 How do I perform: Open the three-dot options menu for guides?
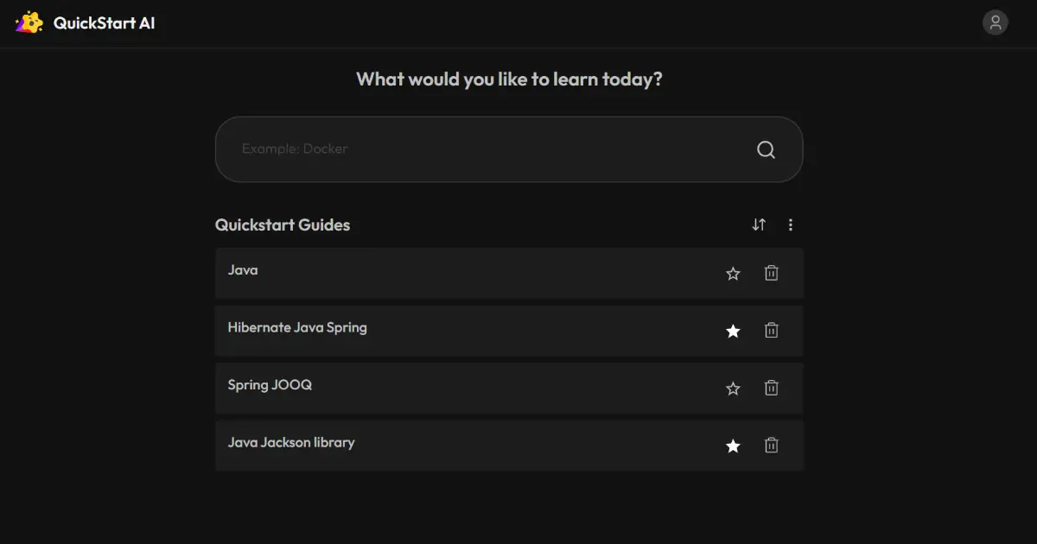(x=791, y=225)
